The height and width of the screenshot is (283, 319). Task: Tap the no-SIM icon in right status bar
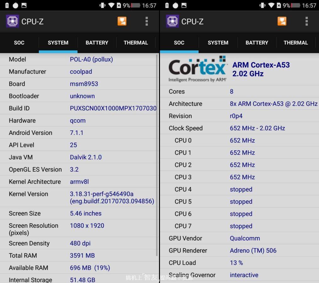(279, 5)
